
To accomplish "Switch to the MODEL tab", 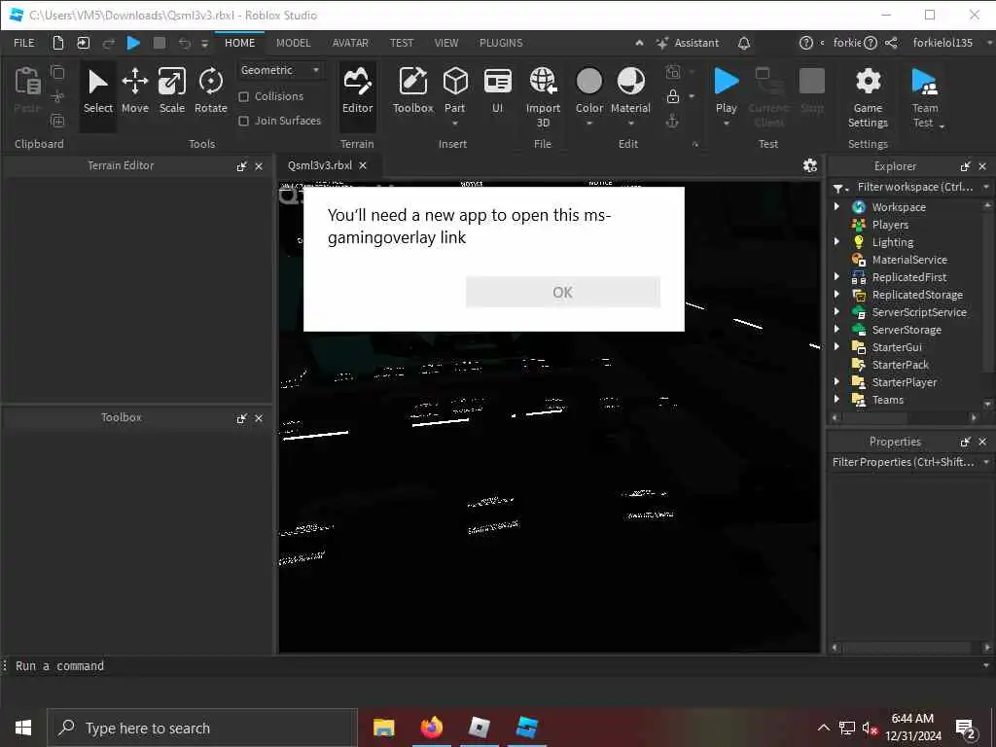I will coord(293,43).
